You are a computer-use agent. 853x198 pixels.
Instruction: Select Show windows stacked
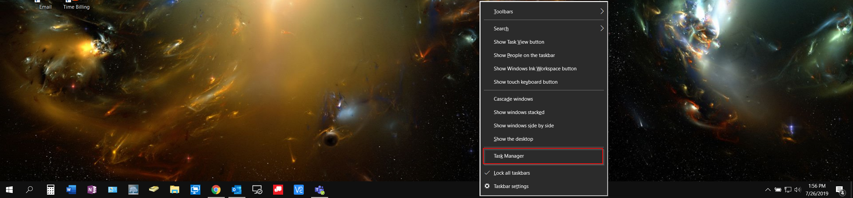pos(544,112)
